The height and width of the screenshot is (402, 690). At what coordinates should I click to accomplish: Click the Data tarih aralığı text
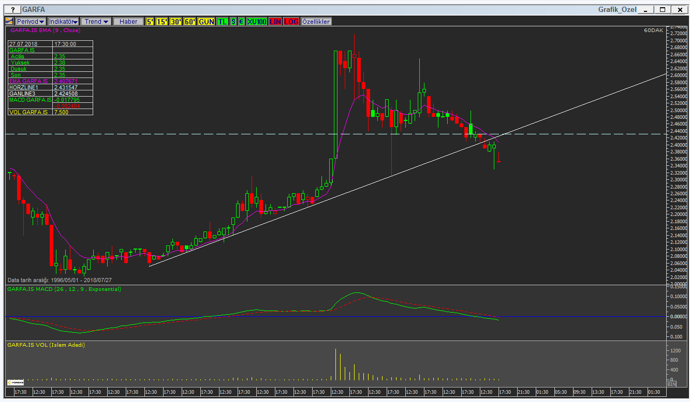58,280
